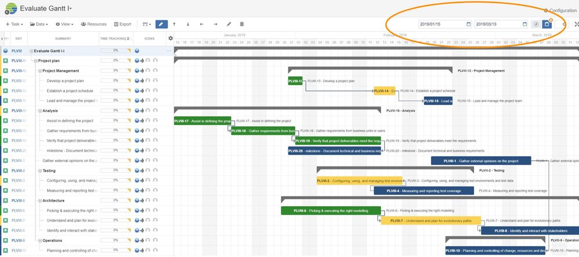
Task: Click the indent right arrow icon
Action: click(x=215, y=24)
